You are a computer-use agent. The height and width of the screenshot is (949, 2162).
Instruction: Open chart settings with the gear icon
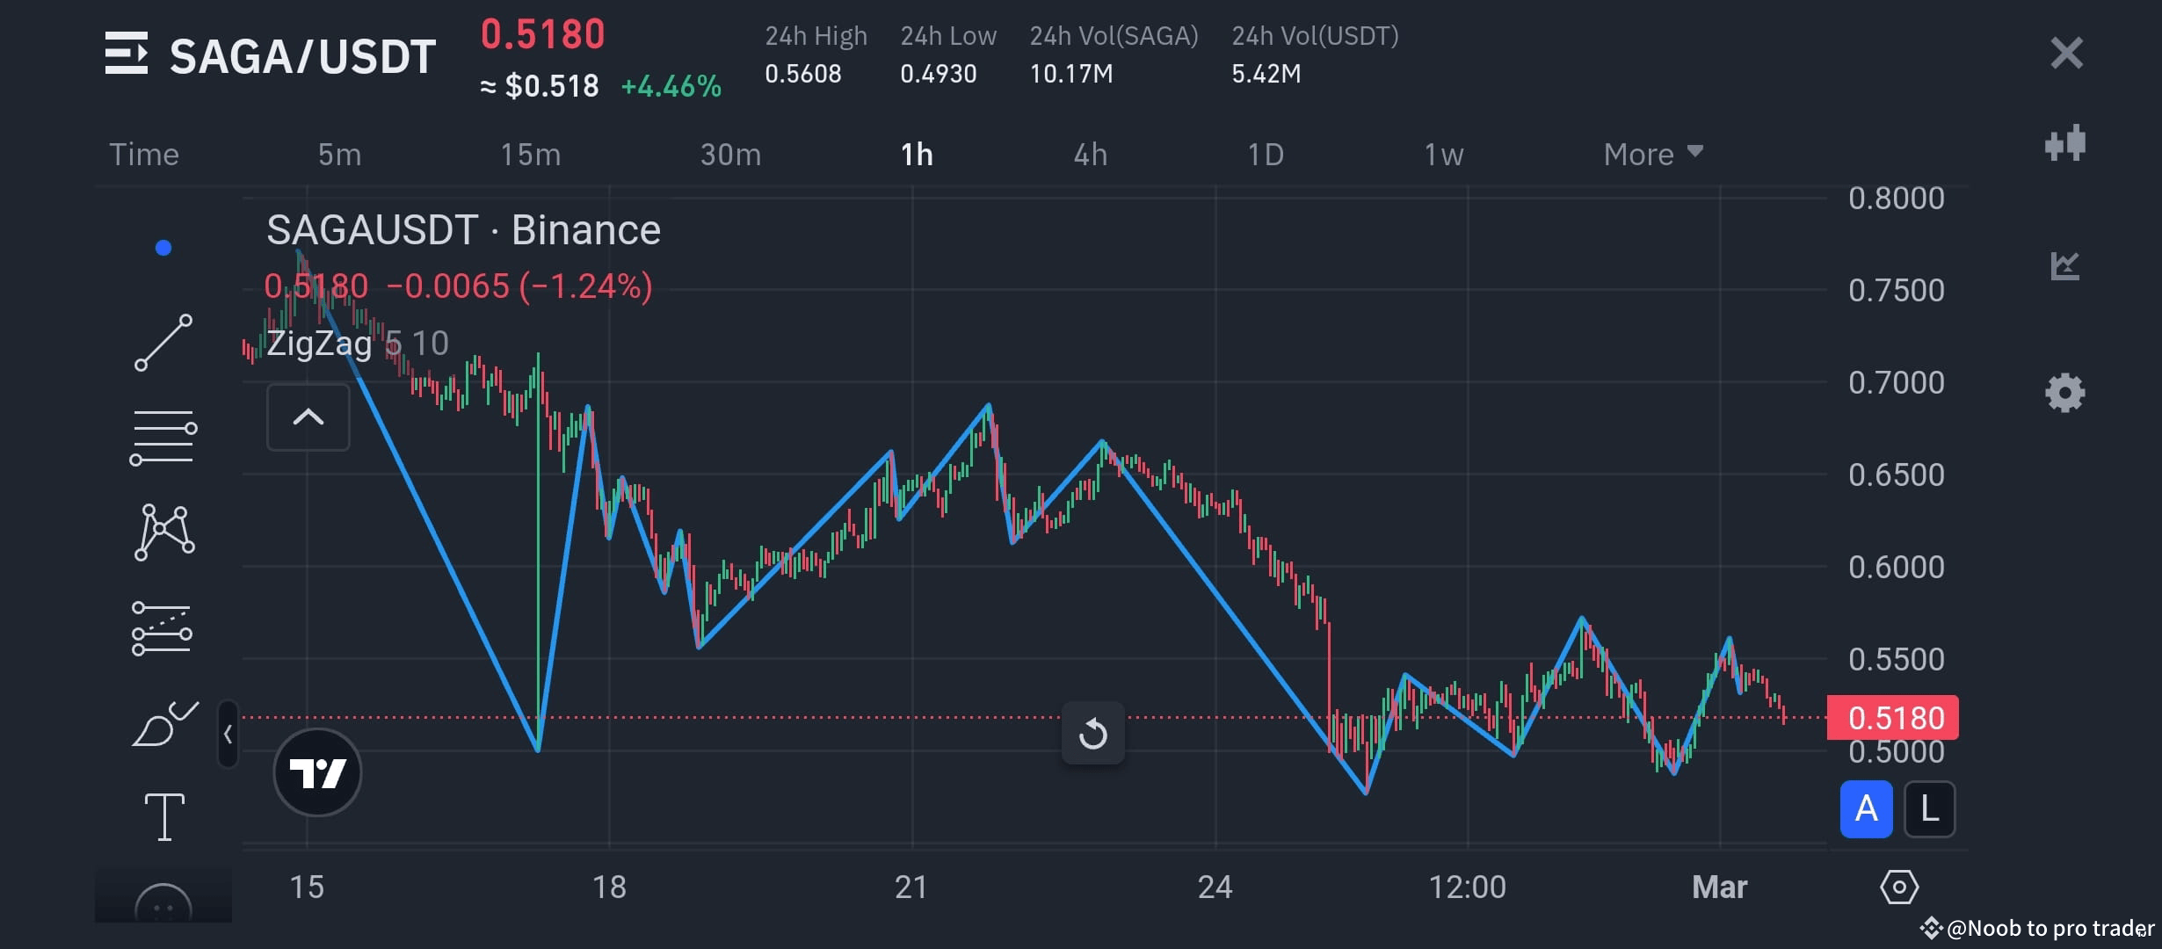(2064, 393)
